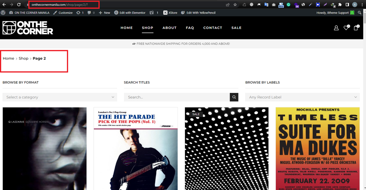
Task: Open CONTACT in main navigation
Action: pos(213,28)
